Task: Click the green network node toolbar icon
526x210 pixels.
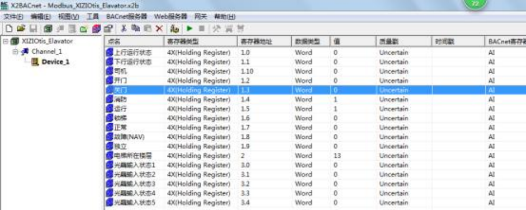Action: [48, 29]
